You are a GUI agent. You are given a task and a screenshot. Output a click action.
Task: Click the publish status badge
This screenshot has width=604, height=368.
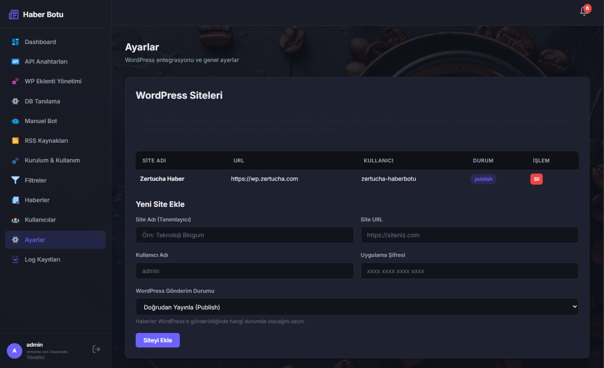tap(483, 179)
